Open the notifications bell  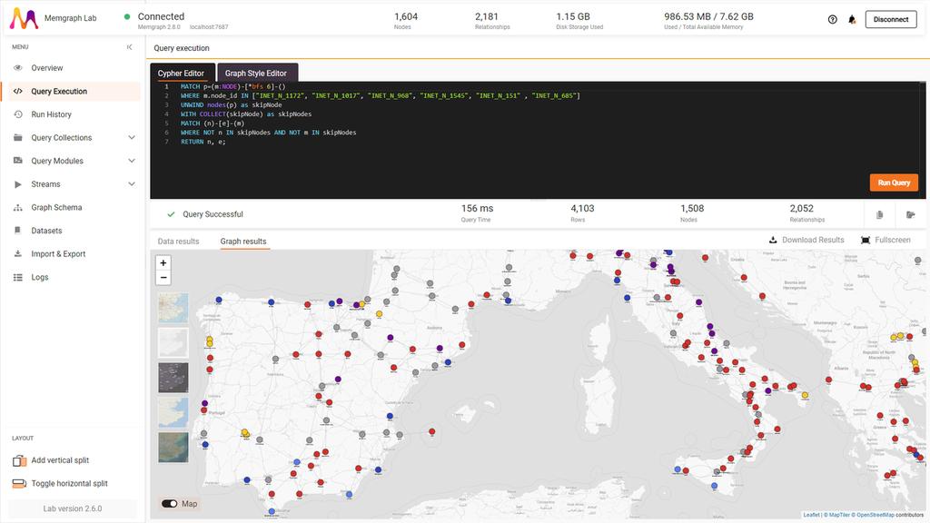[x=852, y=20]
